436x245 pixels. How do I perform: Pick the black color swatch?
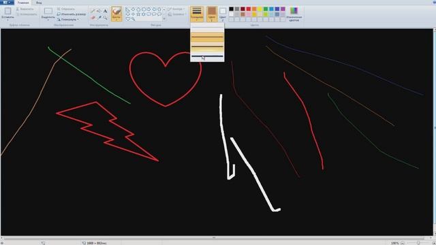pyautogui.click(x=231, y=9)
